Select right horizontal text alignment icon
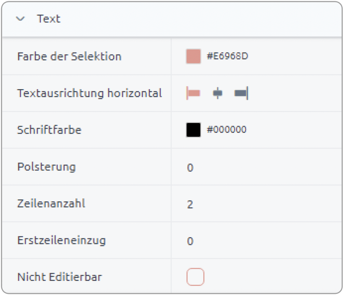344x296 pixels. pyautogui.click(x=241, y=93)
